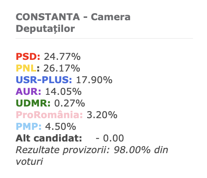Click the Alt candidat 0.00 value

(x=110, y=138)
